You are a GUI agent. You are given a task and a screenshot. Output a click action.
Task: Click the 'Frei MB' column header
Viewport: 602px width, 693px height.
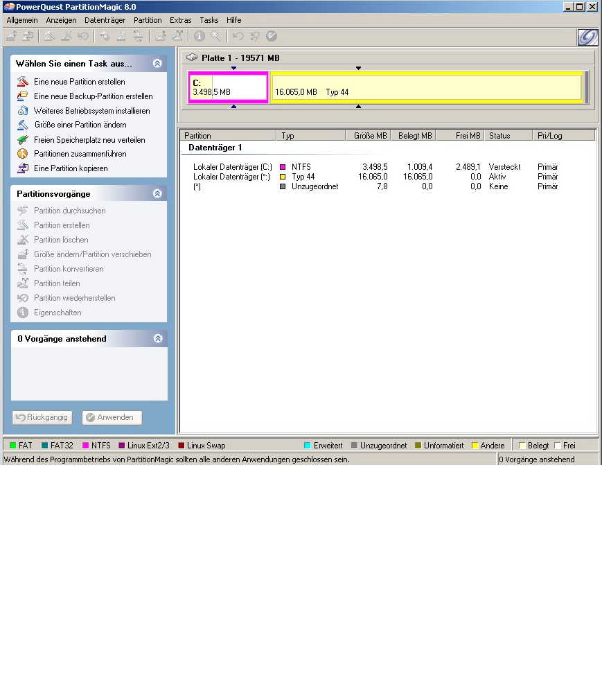(x=460, y=136)
